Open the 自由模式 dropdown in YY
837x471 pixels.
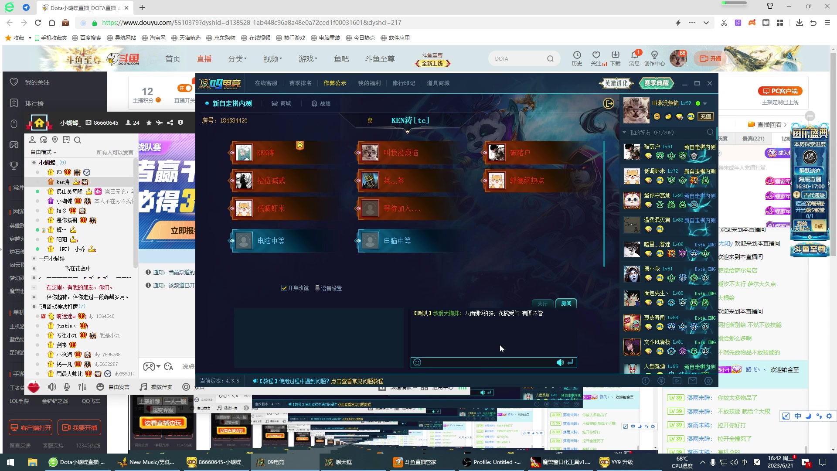coord(43,152)
